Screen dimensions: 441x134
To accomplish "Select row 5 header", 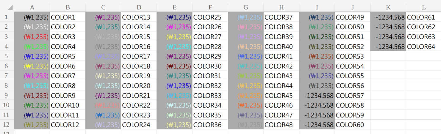I will (x=7, y=56).
